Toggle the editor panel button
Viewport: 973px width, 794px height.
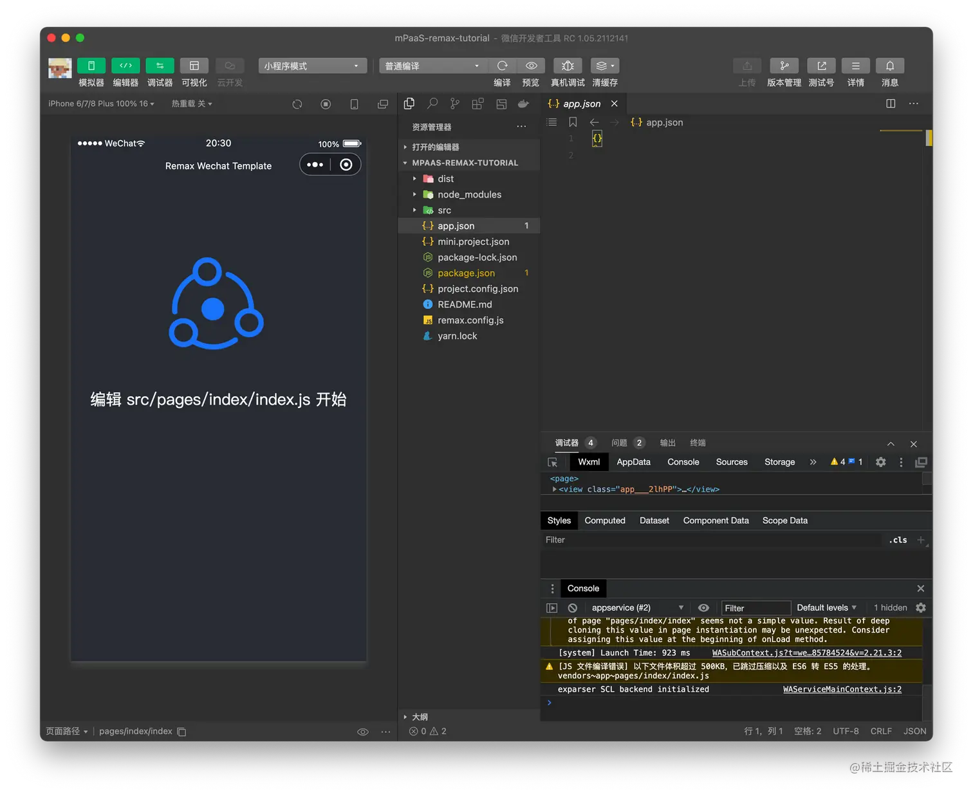coord(125,66)
